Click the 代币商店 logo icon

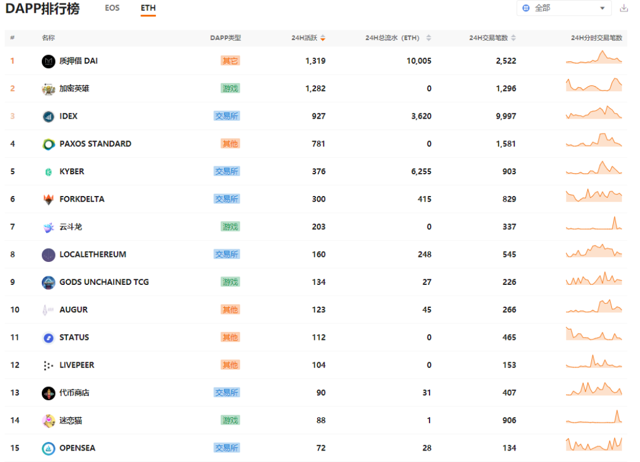[x=48, y=393]
